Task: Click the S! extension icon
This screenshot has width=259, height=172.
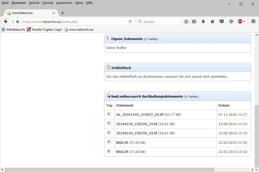Action: (231, 21)
